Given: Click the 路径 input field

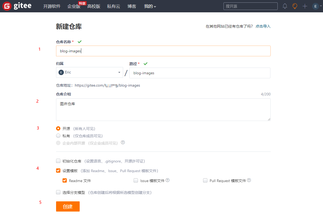Looking at the screenshot, I should 200,73.
